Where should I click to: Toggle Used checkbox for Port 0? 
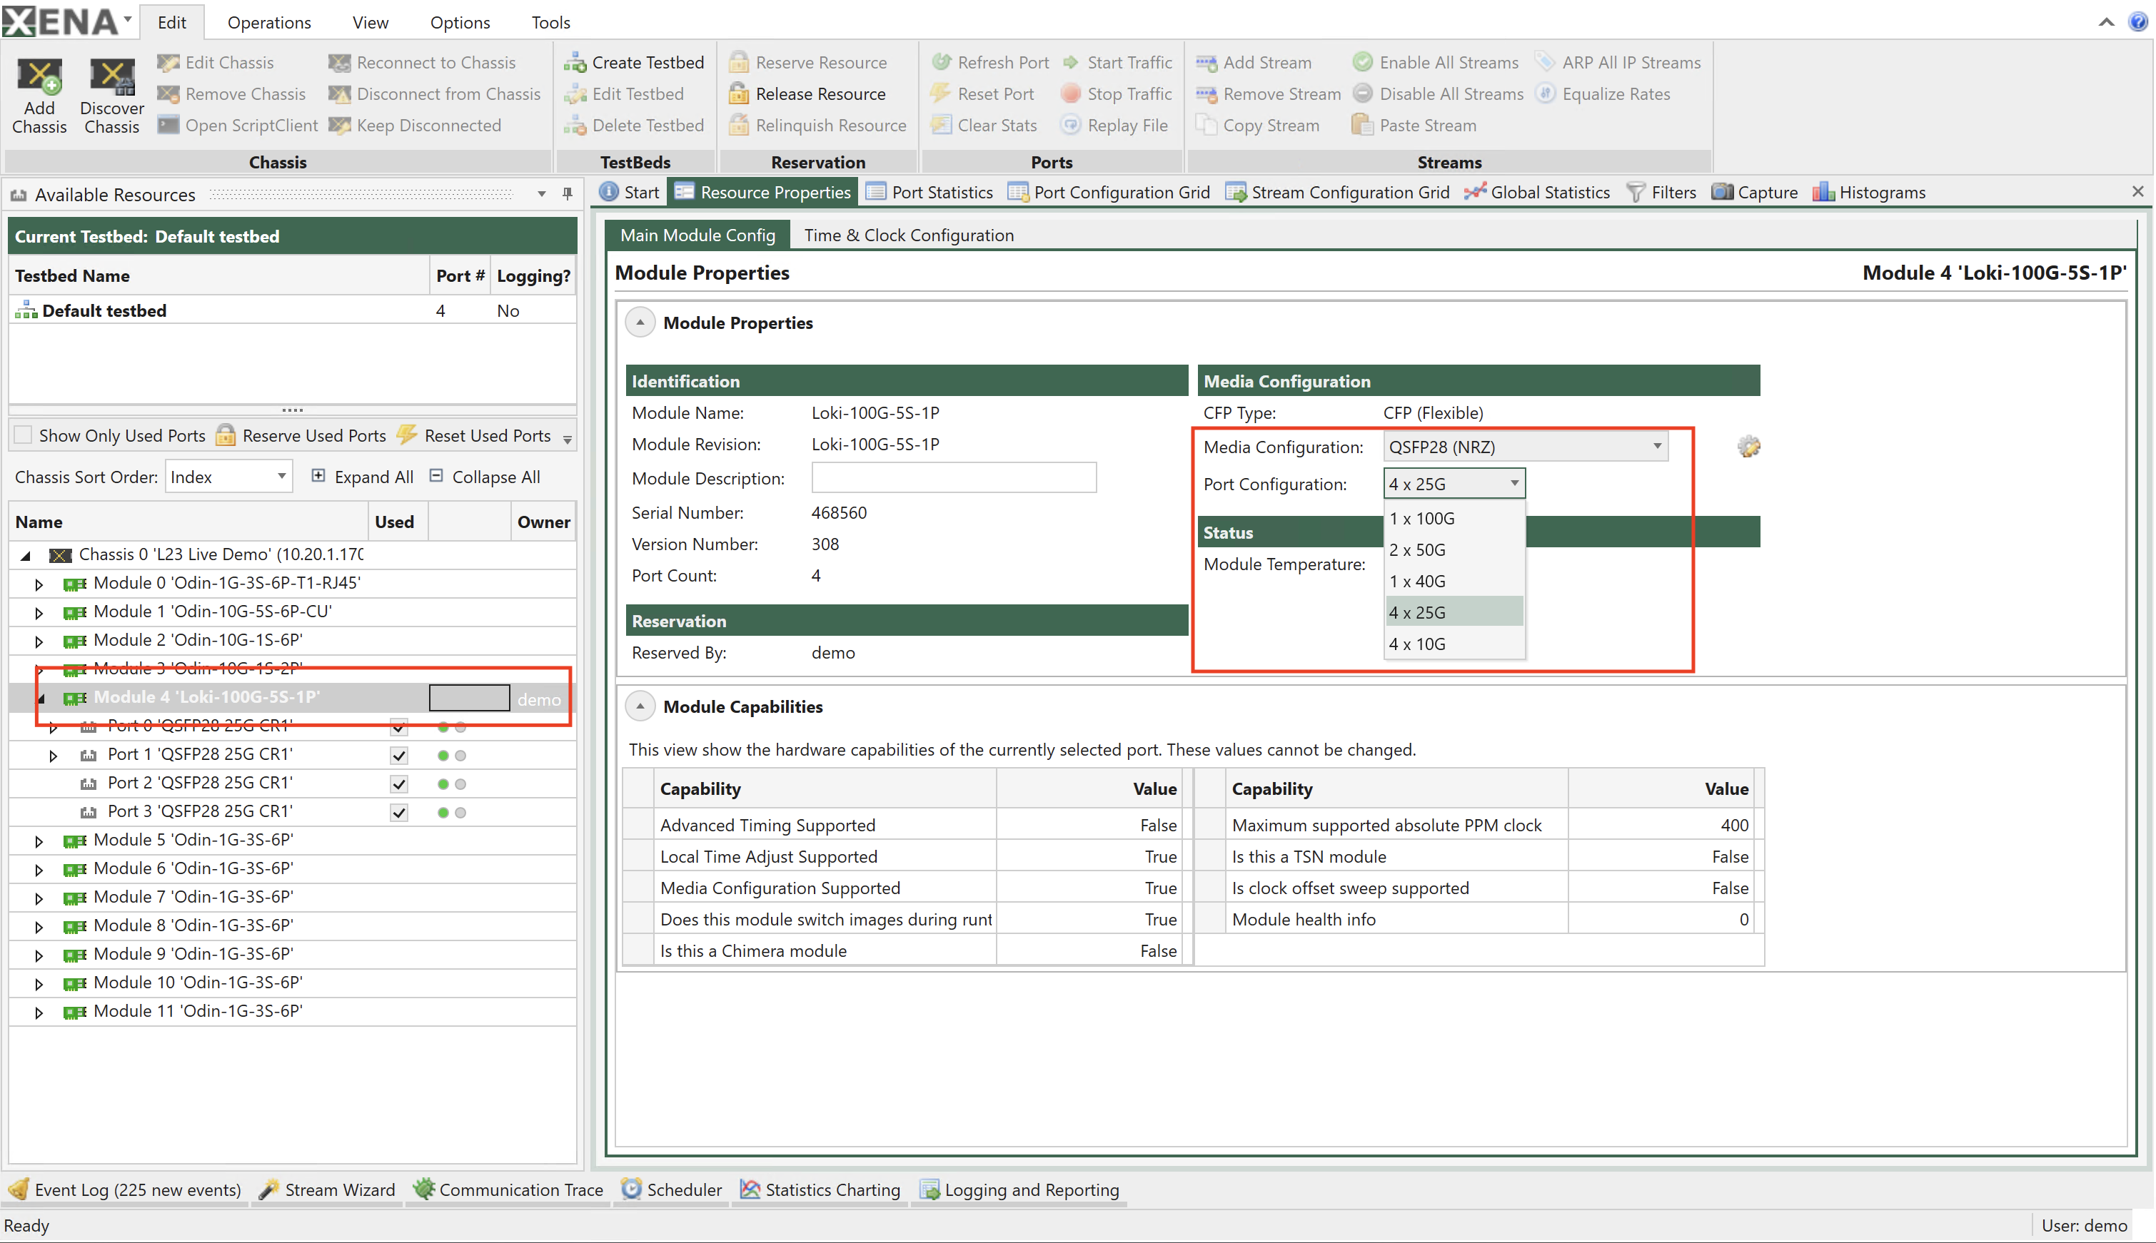[399, 727]
